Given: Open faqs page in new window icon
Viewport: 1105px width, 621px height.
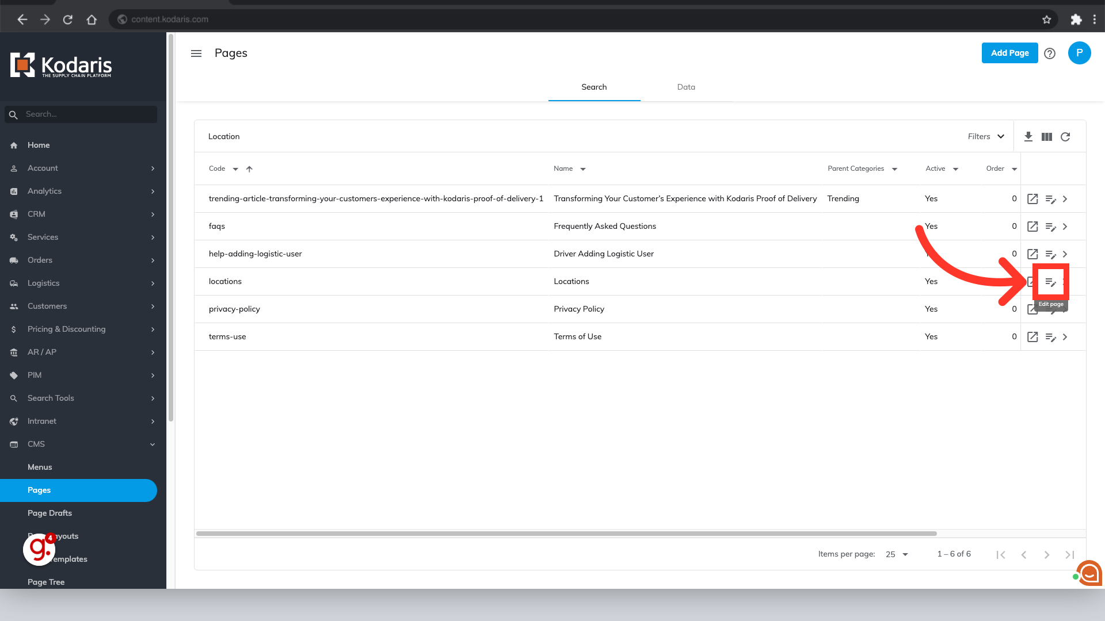Looking at the screenshot, I should [x=1032, y=227].
